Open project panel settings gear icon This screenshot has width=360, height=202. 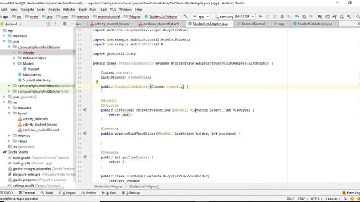tap(65, 24)
